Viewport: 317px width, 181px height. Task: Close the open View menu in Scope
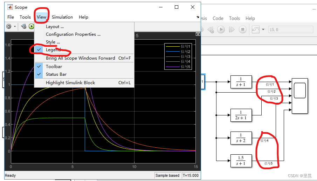coord(41,17)
